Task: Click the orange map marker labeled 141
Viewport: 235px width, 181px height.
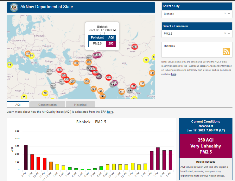Action: pyautogui.click(x=152, y=73)
